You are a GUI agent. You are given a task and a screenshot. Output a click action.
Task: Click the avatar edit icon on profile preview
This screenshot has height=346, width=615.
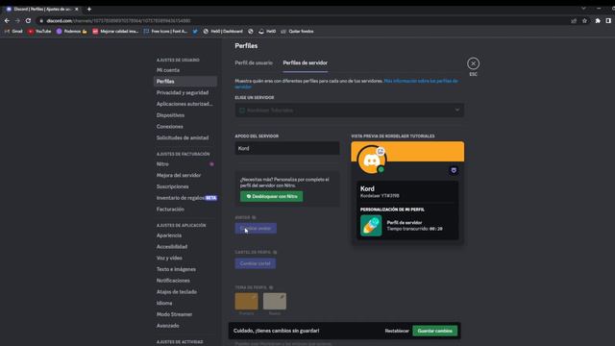[381, 151]
